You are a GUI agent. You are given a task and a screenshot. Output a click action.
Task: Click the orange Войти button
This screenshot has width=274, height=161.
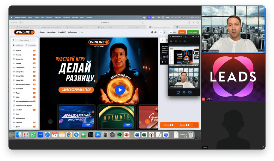pyautogui.click(x=182, y=32)
